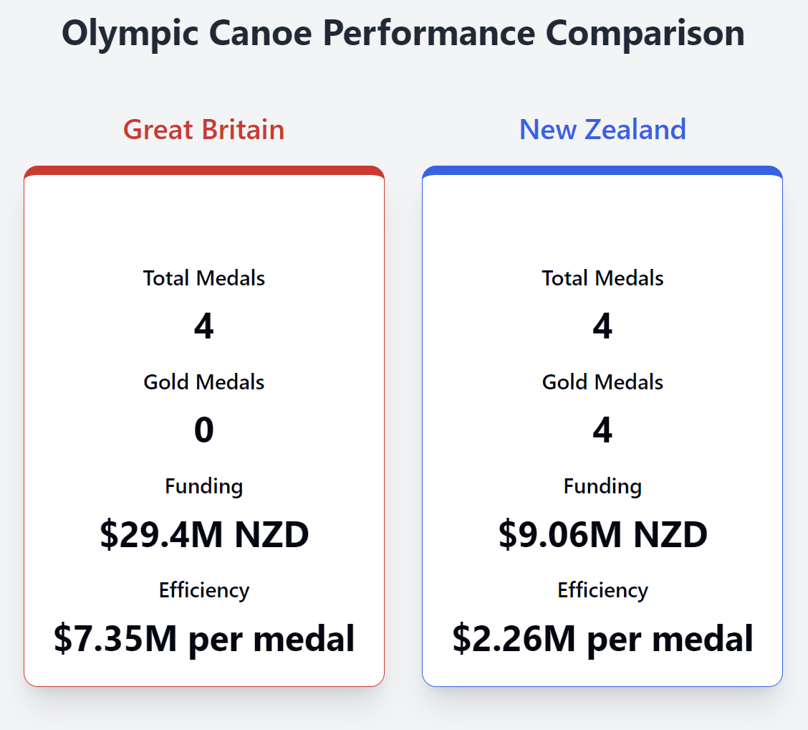Select the $2.26M per medal value
Screen dimensions: 808x730
(602, 639)
